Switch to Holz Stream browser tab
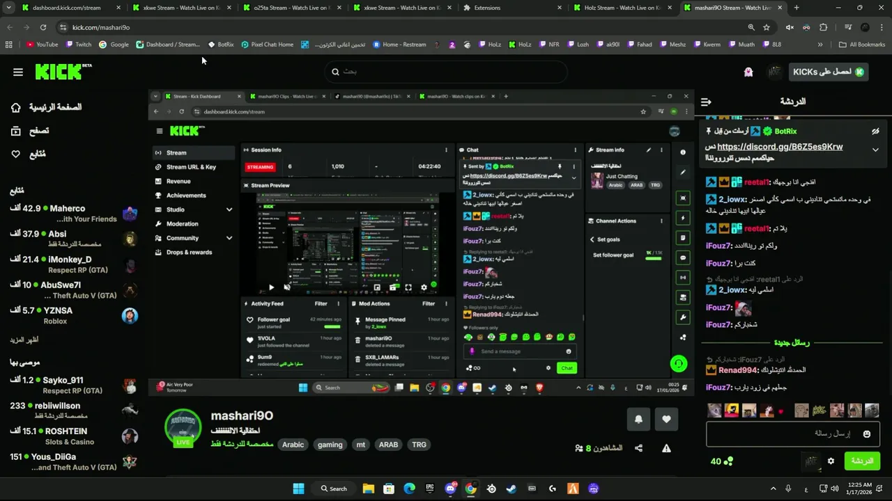Viewport: 892px width, 501px height. (x=622, y=8)
